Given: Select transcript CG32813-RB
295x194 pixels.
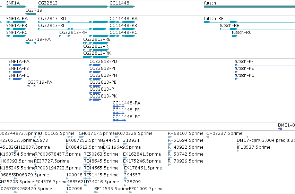Looking at the screenshot, I should (96, 43).
